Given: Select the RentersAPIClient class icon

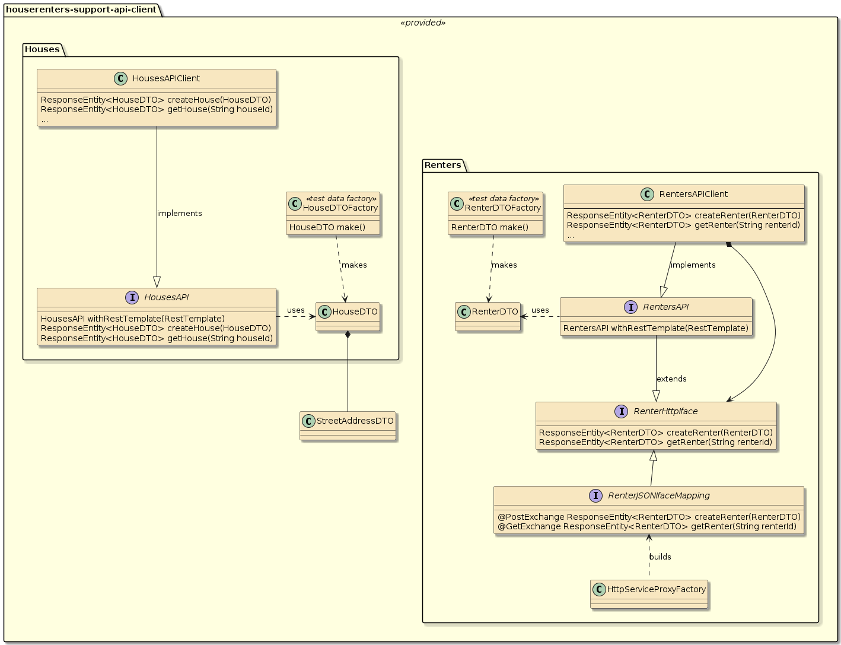Looking at the screenshot, I should (x=648, y=194).
